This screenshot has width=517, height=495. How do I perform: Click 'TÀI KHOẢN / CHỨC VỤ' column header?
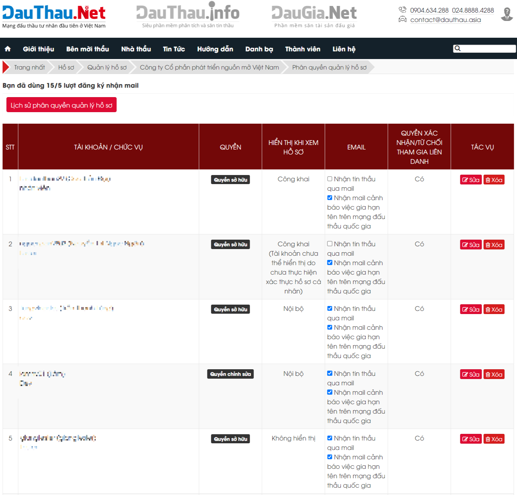click(x=108, y=147)
